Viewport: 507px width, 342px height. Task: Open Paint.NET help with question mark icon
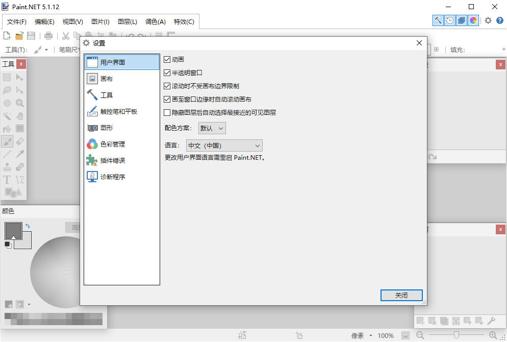[500, 21]
